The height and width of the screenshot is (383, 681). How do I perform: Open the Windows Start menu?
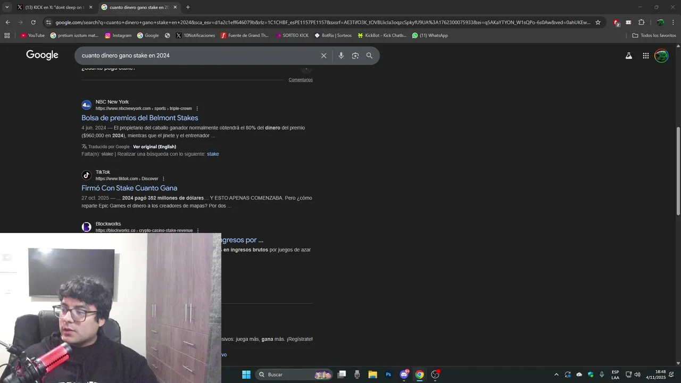click(x=246, y=374)
